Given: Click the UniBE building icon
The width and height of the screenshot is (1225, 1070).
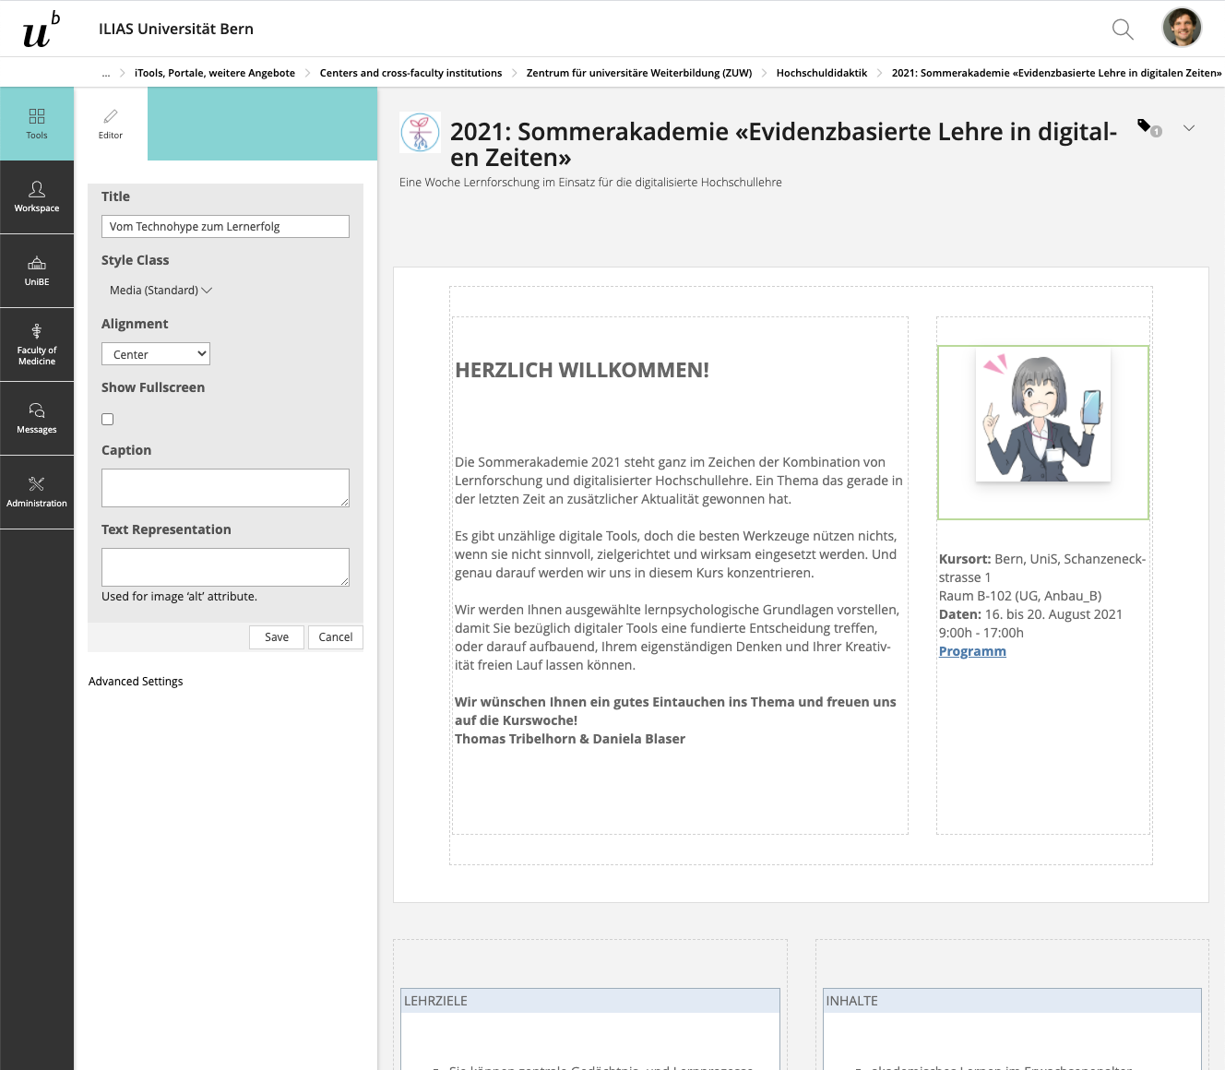Looking at the screenshot, I should tap(37, 270).
